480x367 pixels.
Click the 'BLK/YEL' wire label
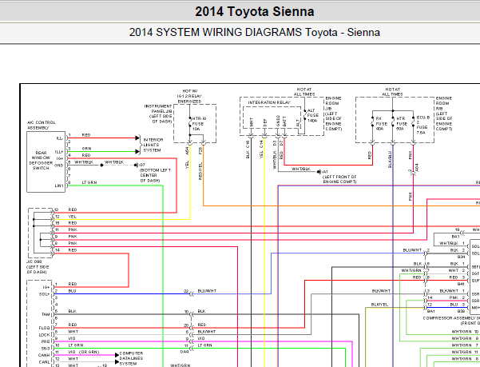coord(379,305)
